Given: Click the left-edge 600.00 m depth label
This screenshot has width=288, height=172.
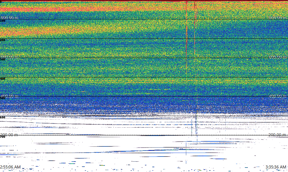Looking at the screenshot, I should (9, 57).
